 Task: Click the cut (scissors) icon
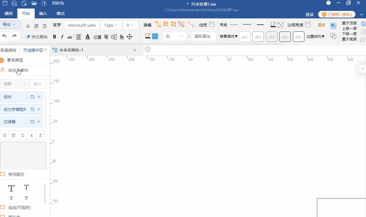[28, 26]
